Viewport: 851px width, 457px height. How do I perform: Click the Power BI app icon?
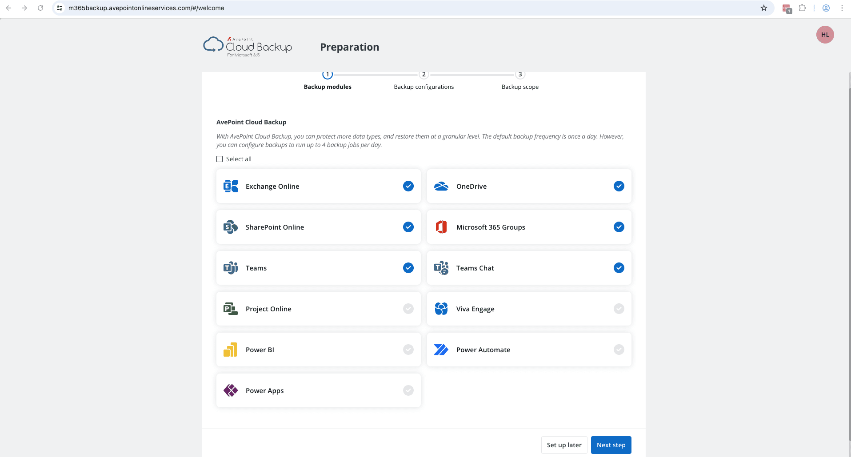(231, 350)
